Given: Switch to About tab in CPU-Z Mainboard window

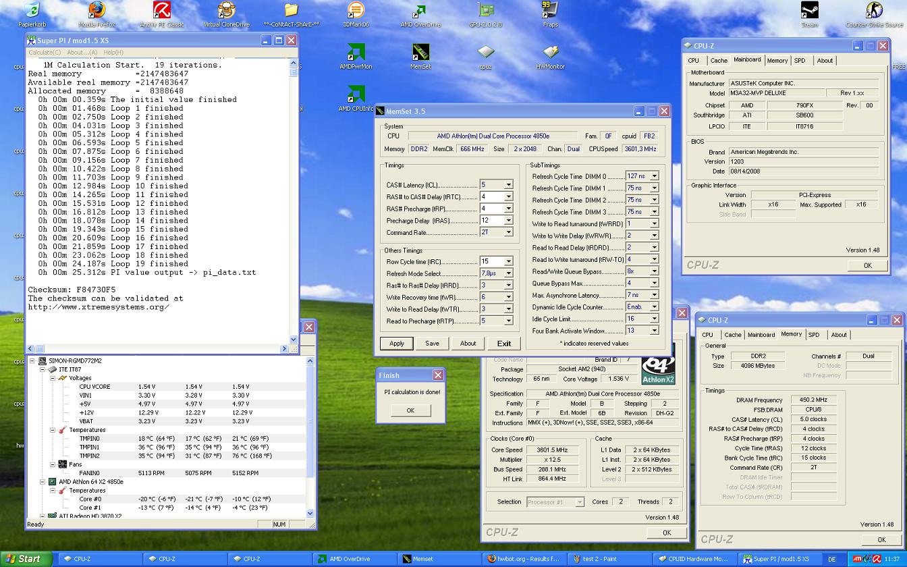Looking at the screenshot, I should click(x=825, y=61).
